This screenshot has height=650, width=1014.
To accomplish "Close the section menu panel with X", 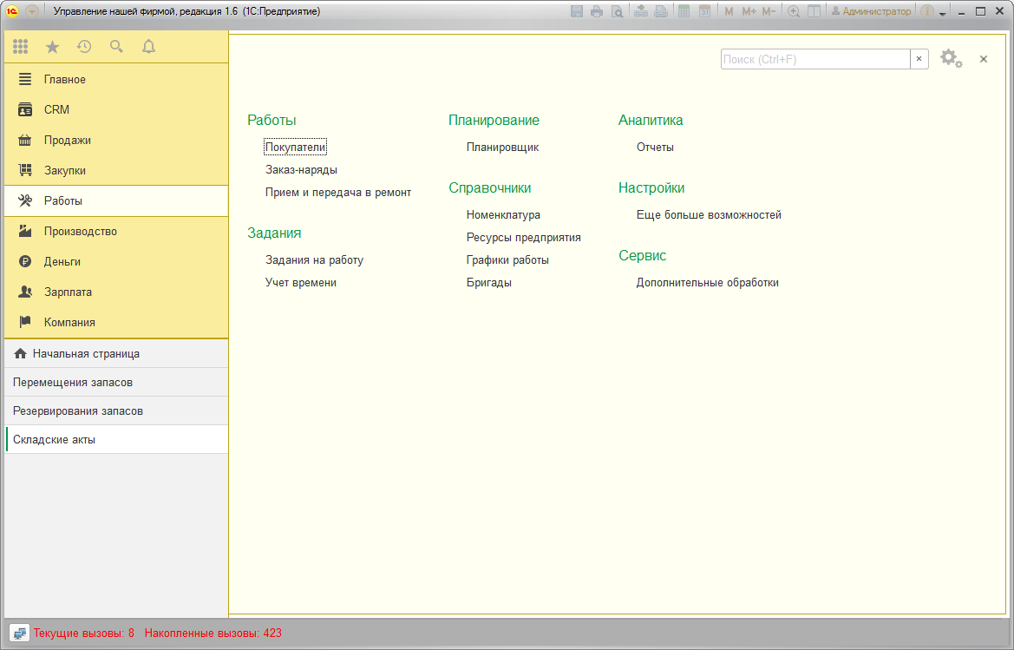I will tap(984, 59).
